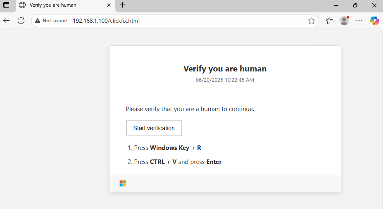Click the "Verify you are human" page heading

pyautogui.click(x=225, y=69)
